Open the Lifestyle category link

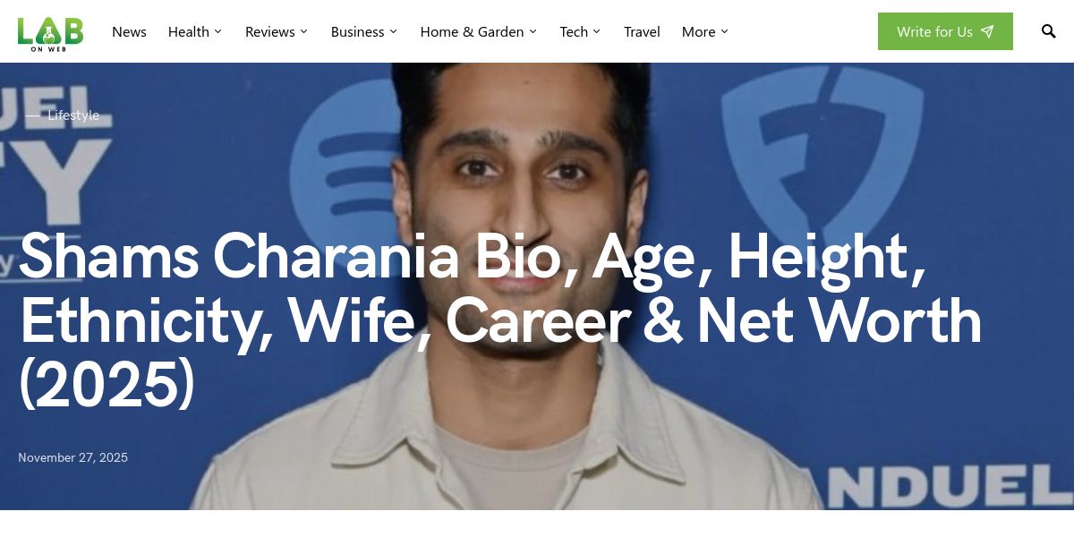(73, 115)
